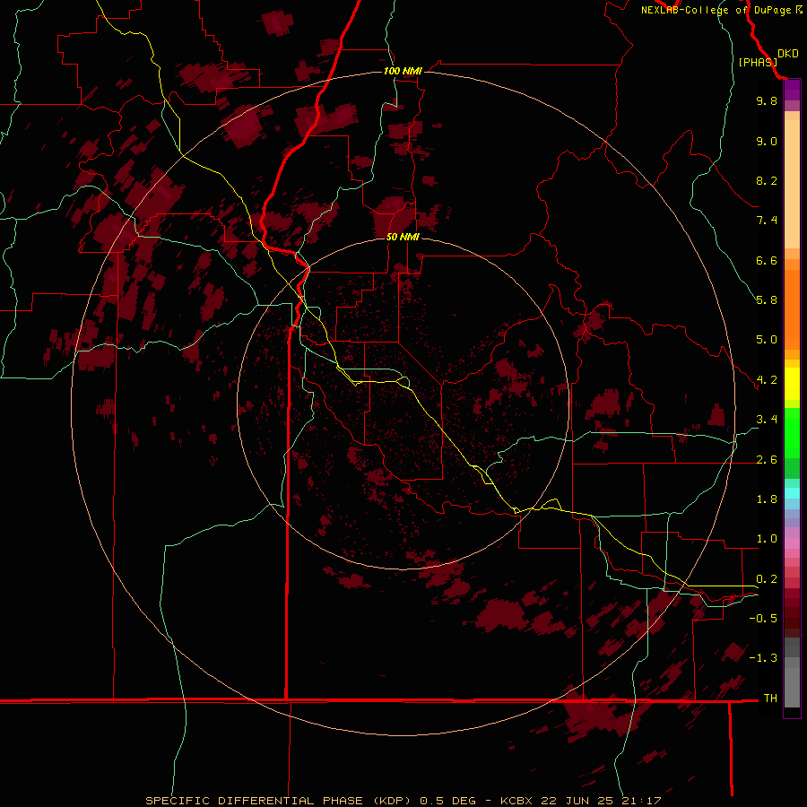Screen dimensions: 807x807
Task: Click the 50 NMI range ring label
Action: [x=403, y=237]
